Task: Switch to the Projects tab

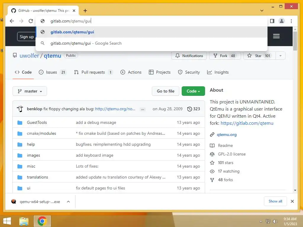Action: 159,72
